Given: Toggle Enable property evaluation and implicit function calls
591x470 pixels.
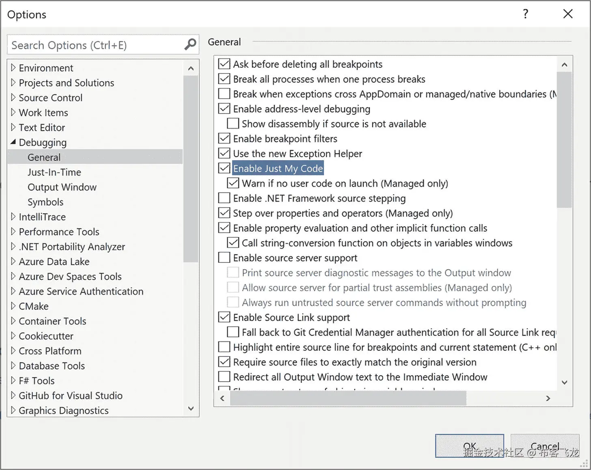Looking at the screenshot, I should click(x=224, y=228).
